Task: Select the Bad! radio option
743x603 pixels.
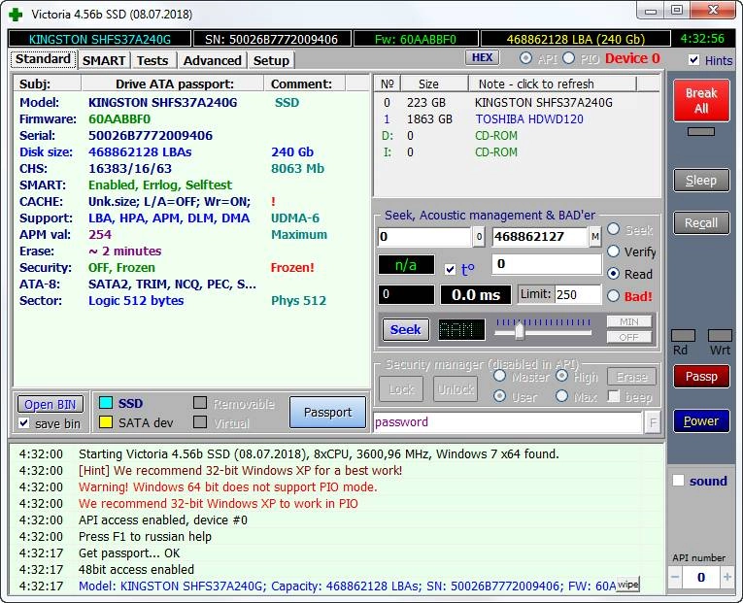Action: point(613,296)
